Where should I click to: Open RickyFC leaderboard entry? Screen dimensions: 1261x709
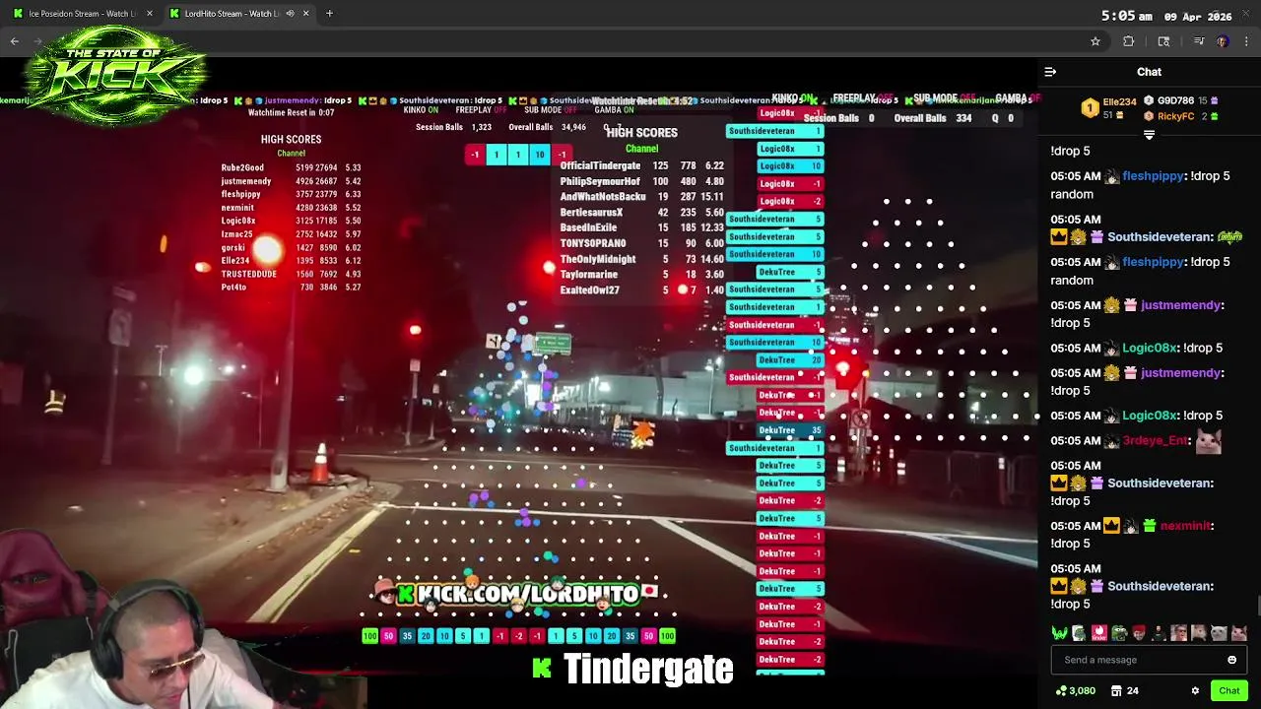1182,116
